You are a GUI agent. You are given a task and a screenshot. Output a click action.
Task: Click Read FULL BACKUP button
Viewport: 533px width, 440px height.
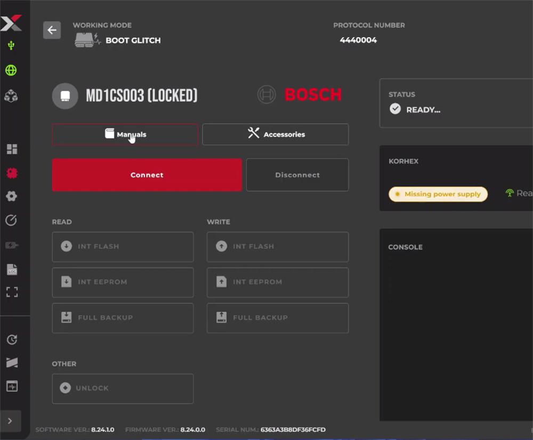123,318
